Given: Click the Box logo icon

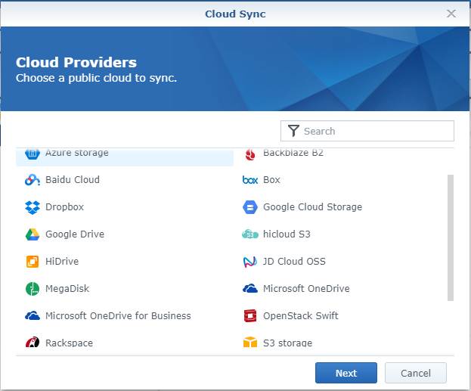Looking at the screenshot, I should (x=250, y=180).
